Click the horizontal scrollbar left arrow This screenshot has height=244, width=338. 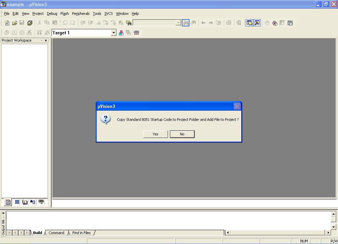228,232
